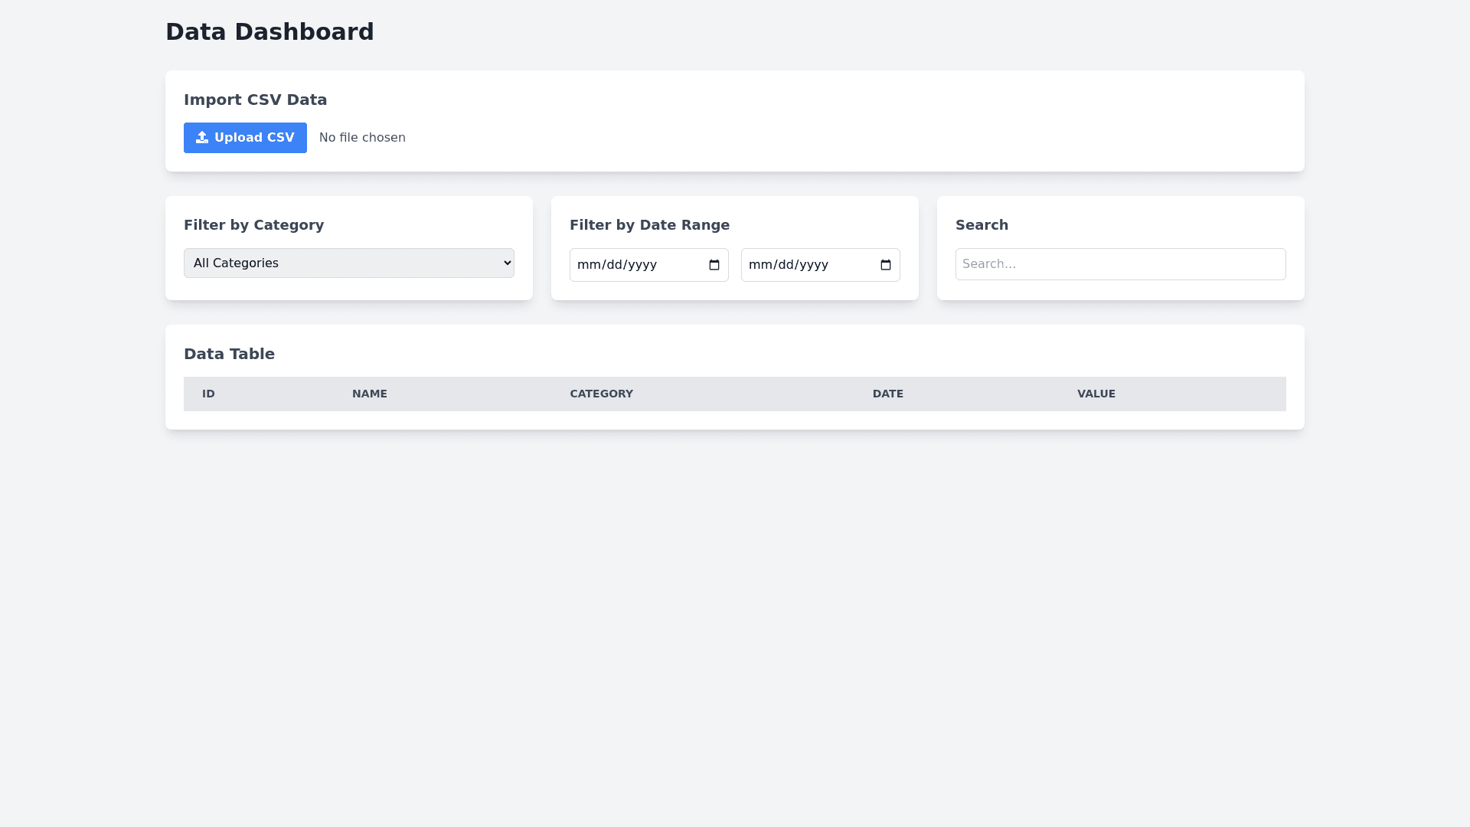Select the month segment of end date

point(759,265)
